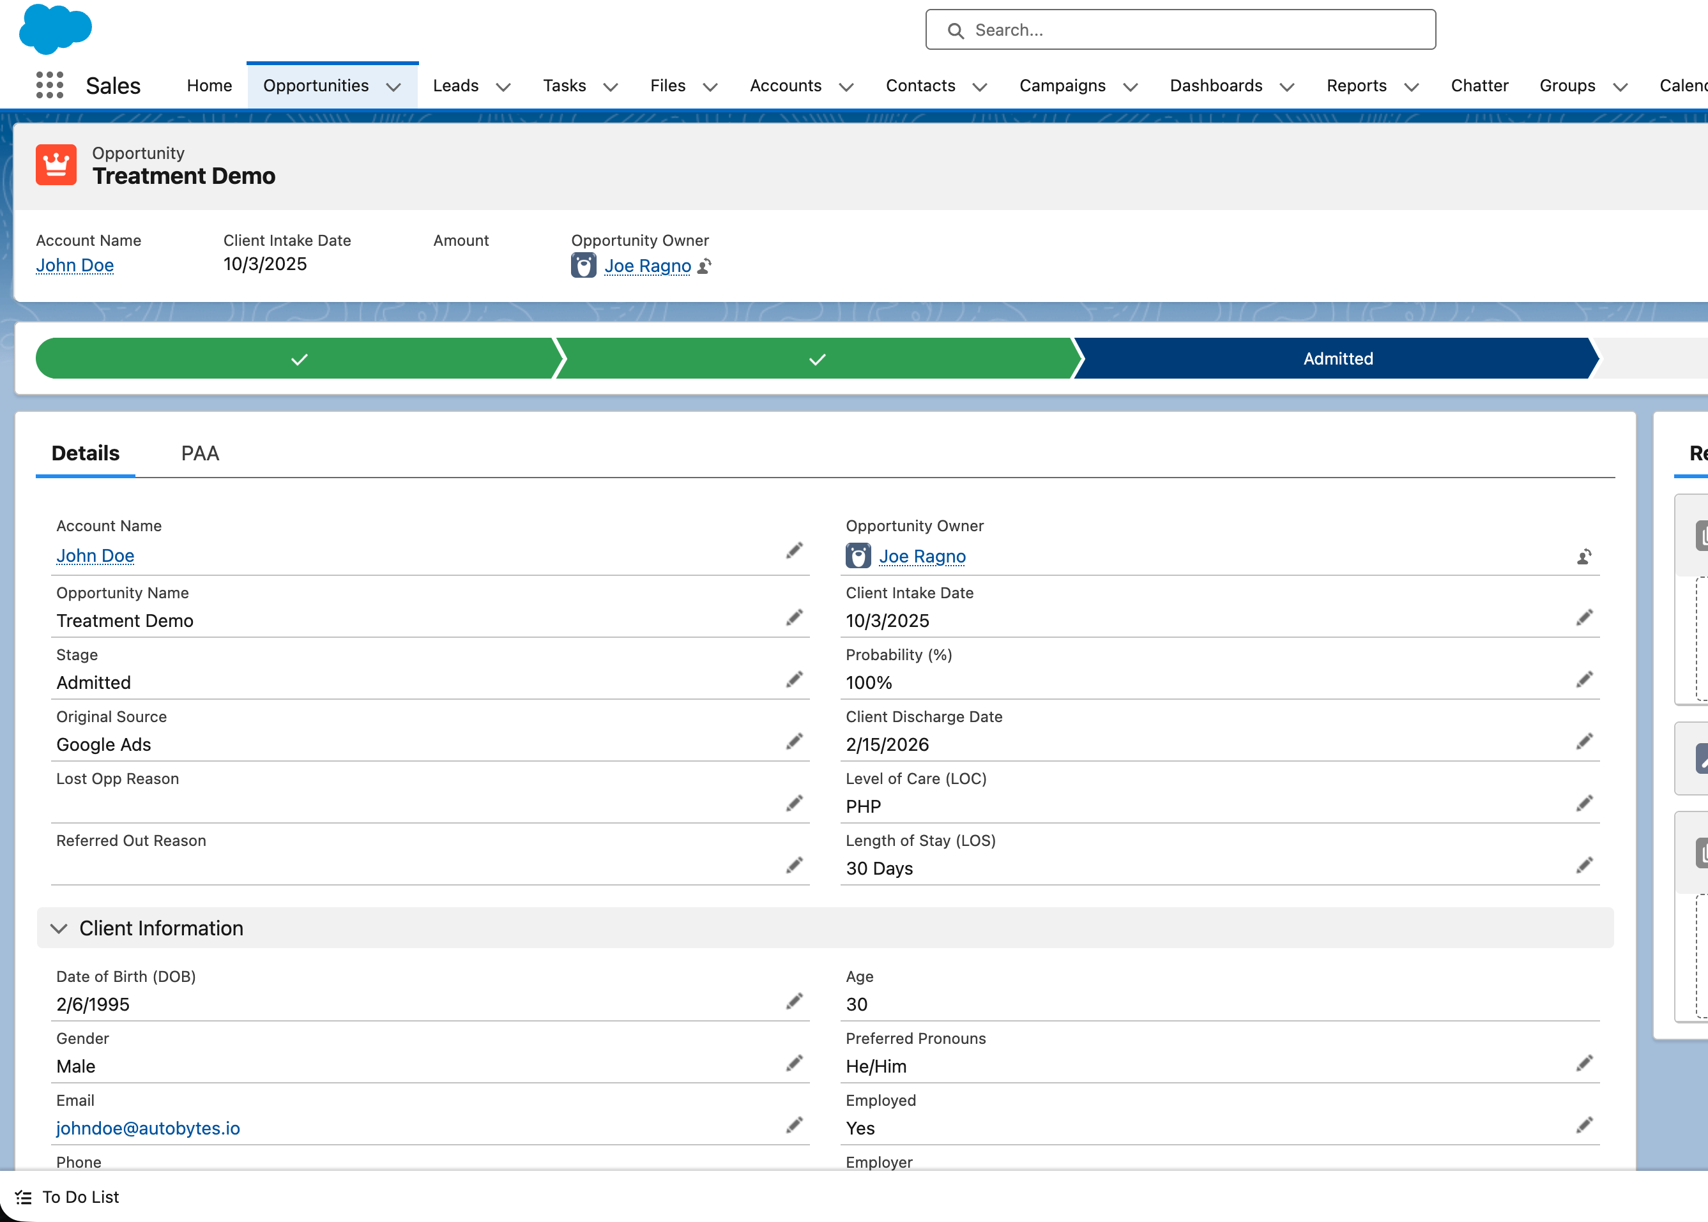Click the Salesforce cloud logo
Screen dimensions: 1708x1222
[x=55, y=29]
